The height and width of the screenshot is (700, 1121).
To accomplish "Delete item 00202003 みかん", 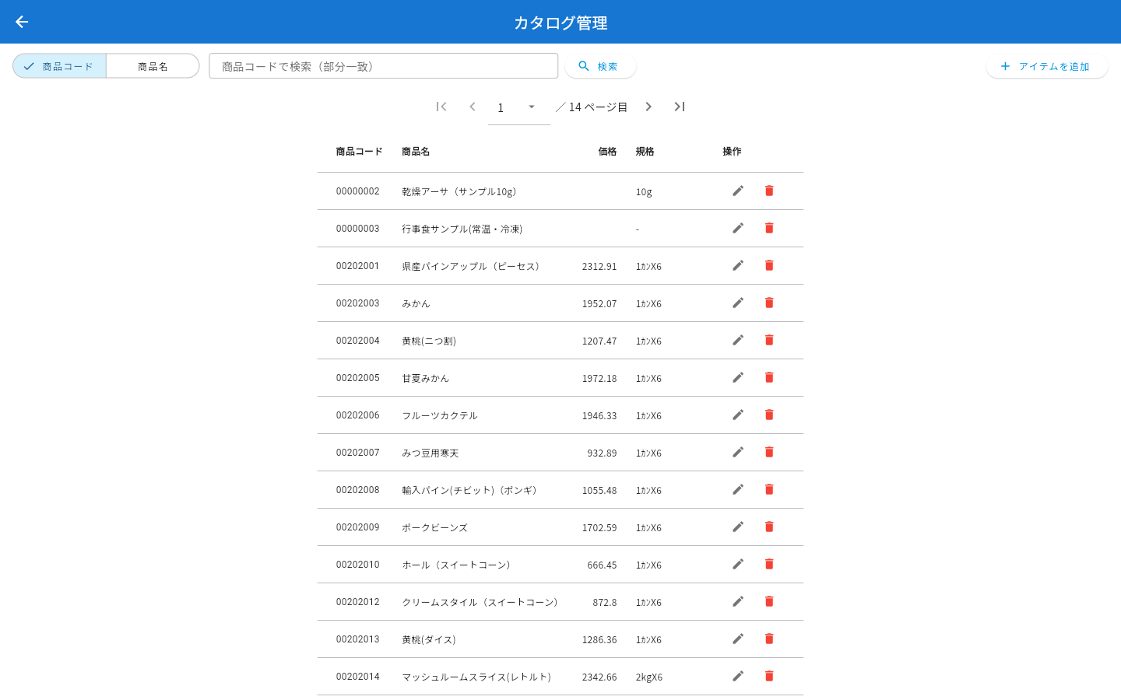I will pos(769,303).
